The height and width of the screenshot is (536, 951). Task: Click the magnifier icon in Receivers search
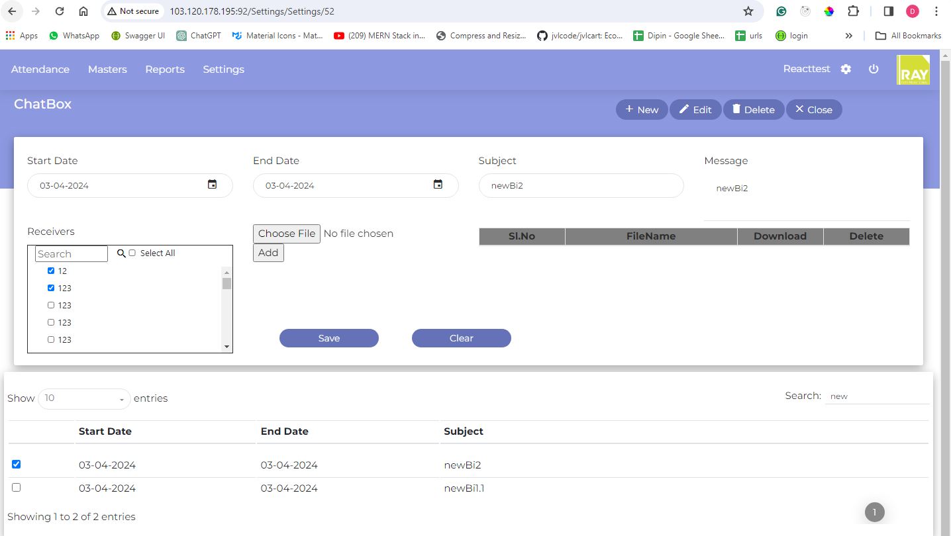(121, 253)
